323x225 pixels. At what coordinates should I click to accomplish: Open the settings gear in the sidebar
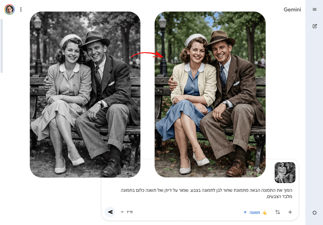(315, 213)
